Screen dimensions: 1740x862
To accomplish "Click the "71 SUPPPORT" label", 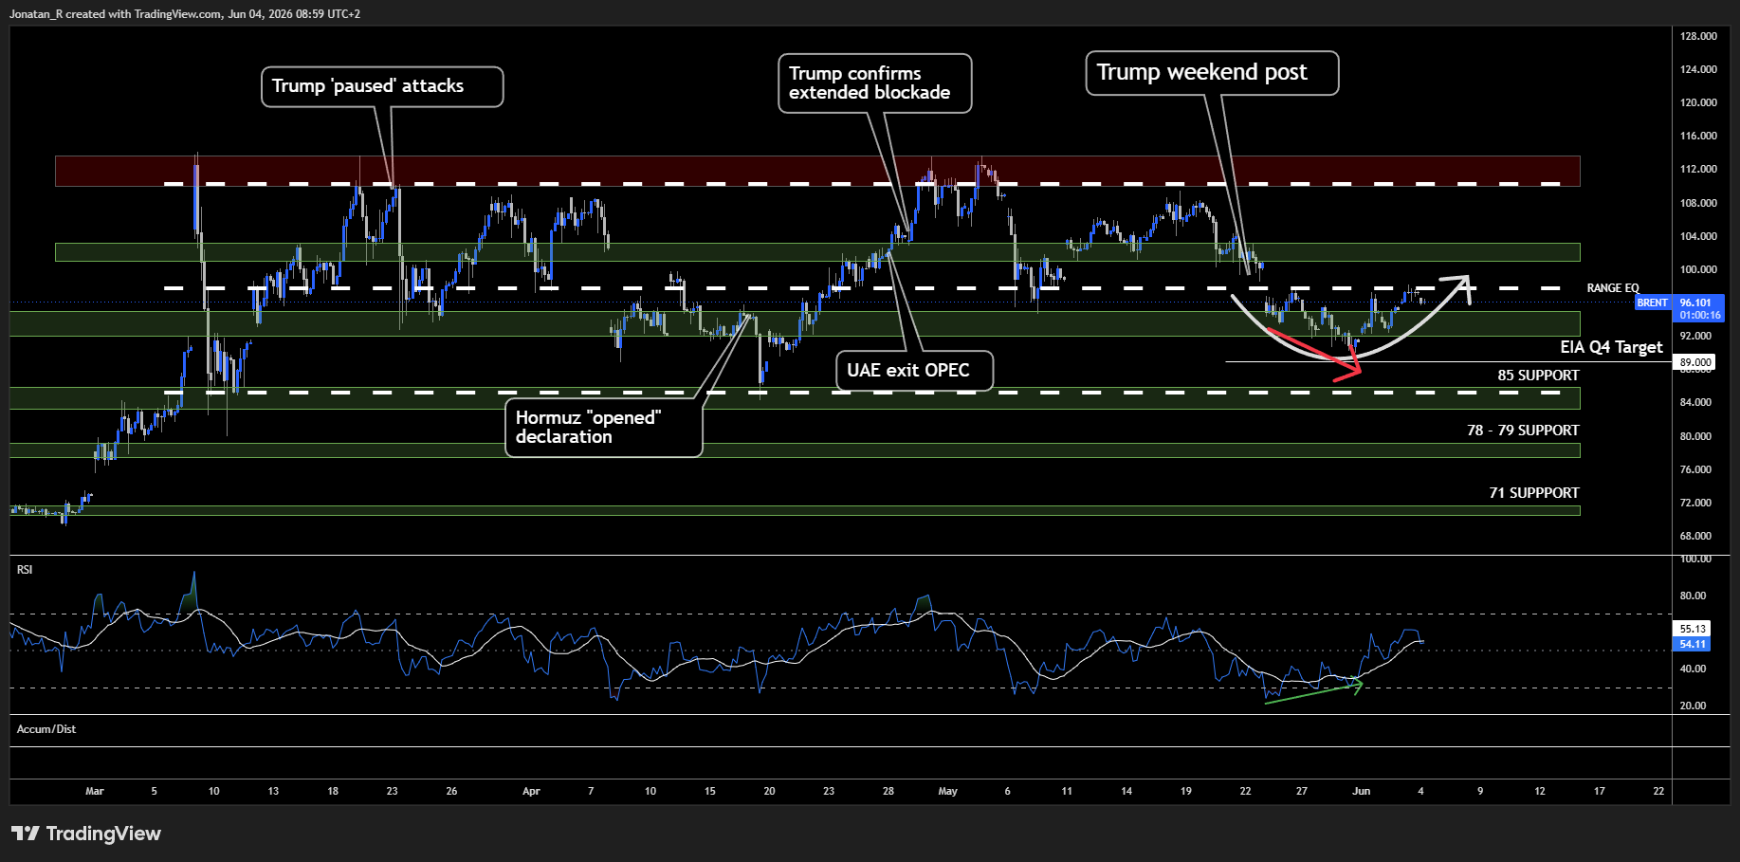I will coord(1533,493).
